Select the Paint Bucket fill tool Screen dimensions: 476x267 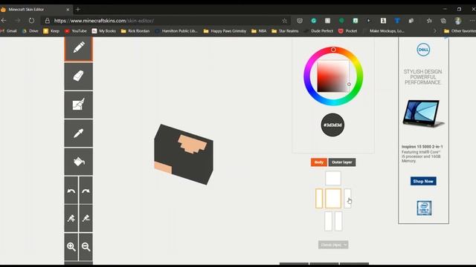[x=79, y=162]
